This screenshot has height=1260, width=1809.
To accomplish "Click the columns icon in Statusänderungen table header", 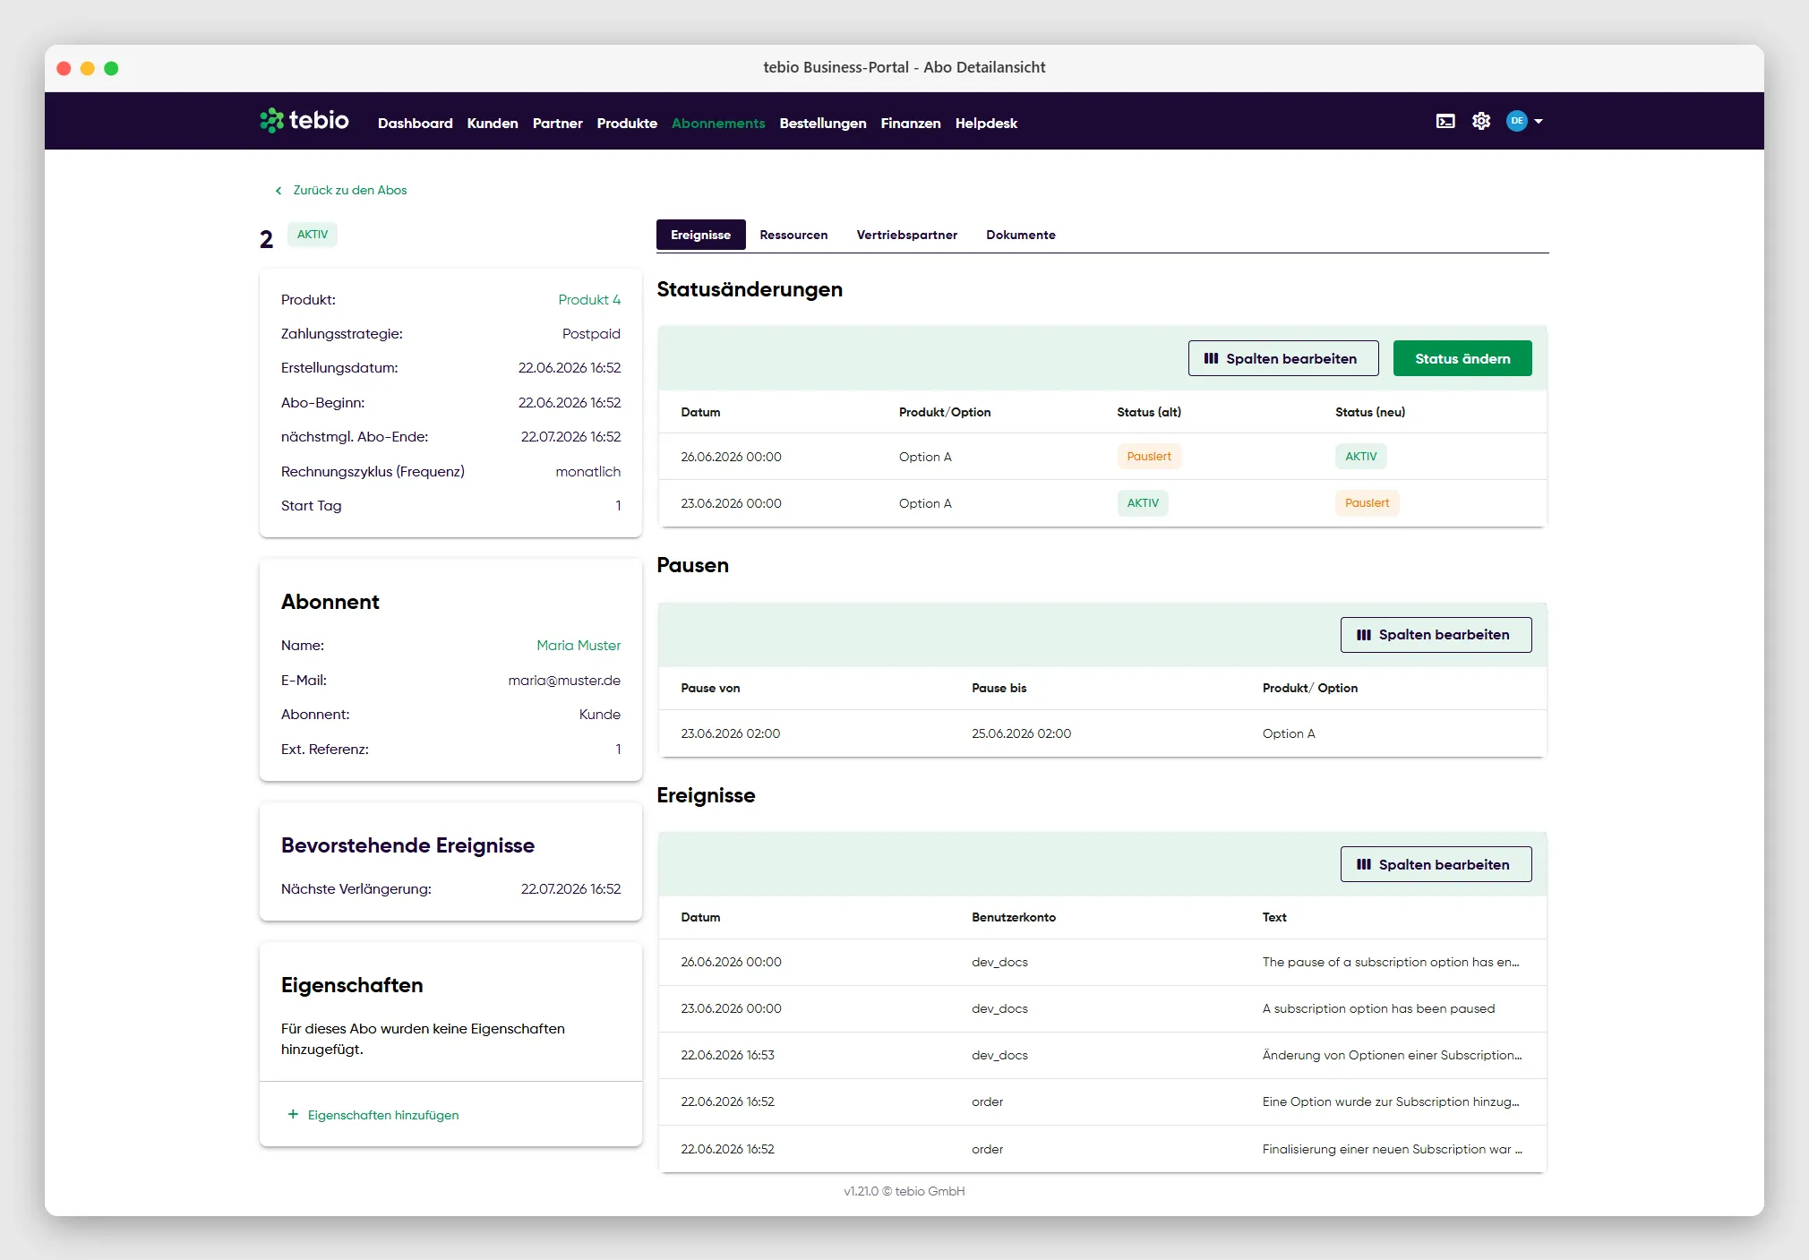I will (1211, 358).
